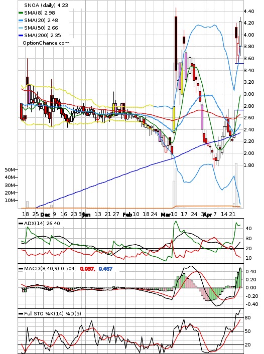Click the tallest April volume bar
Viewport: 264px width, 354px height.
pyautogui.click(x=236, y=185)
